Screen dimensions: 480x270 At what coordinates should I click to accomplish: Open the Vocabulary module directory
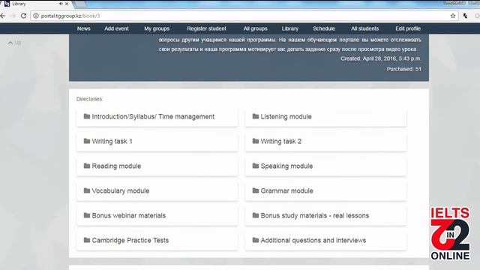pyautogui.click(x=157, y=191)
